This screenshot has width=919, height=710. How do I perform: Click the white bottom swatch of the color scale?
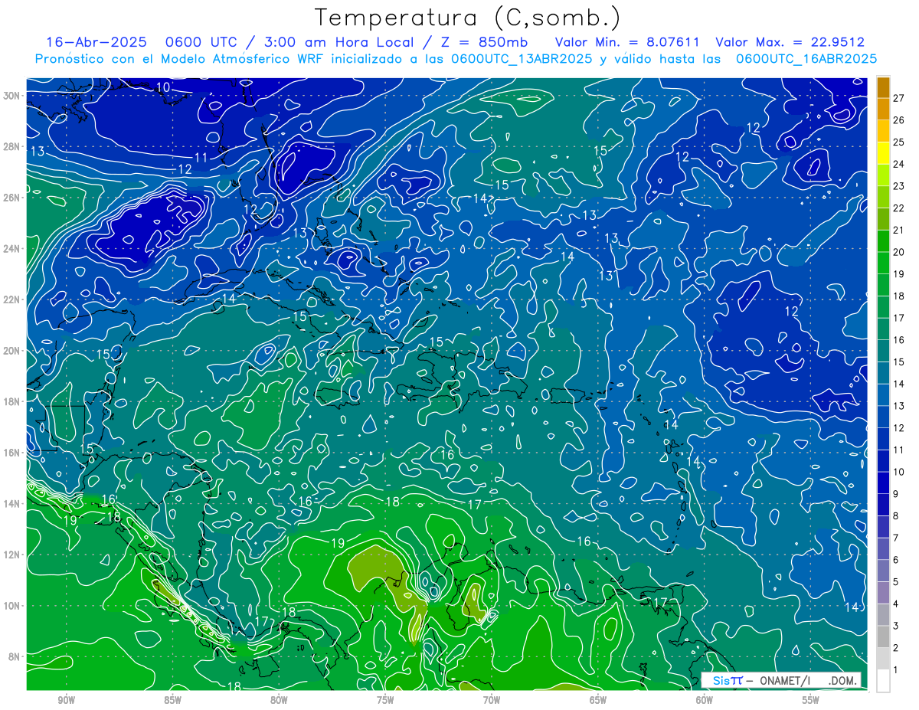click(x=883, y=681)
